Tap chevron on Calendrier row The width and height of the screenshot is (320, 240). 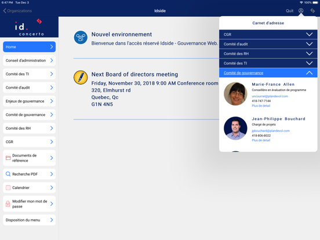[x=52, y=188]
